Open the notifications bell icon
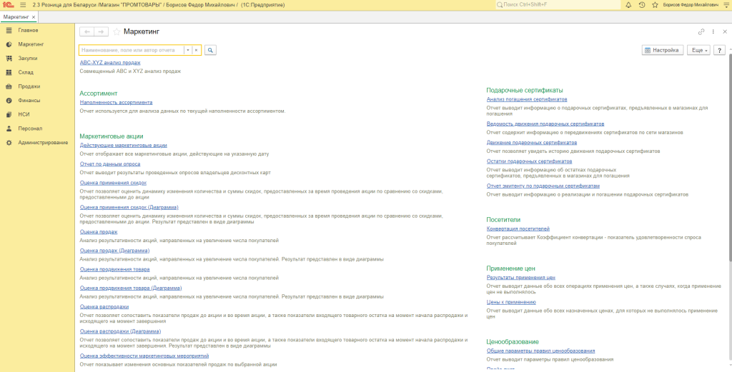 pos(628,5)
